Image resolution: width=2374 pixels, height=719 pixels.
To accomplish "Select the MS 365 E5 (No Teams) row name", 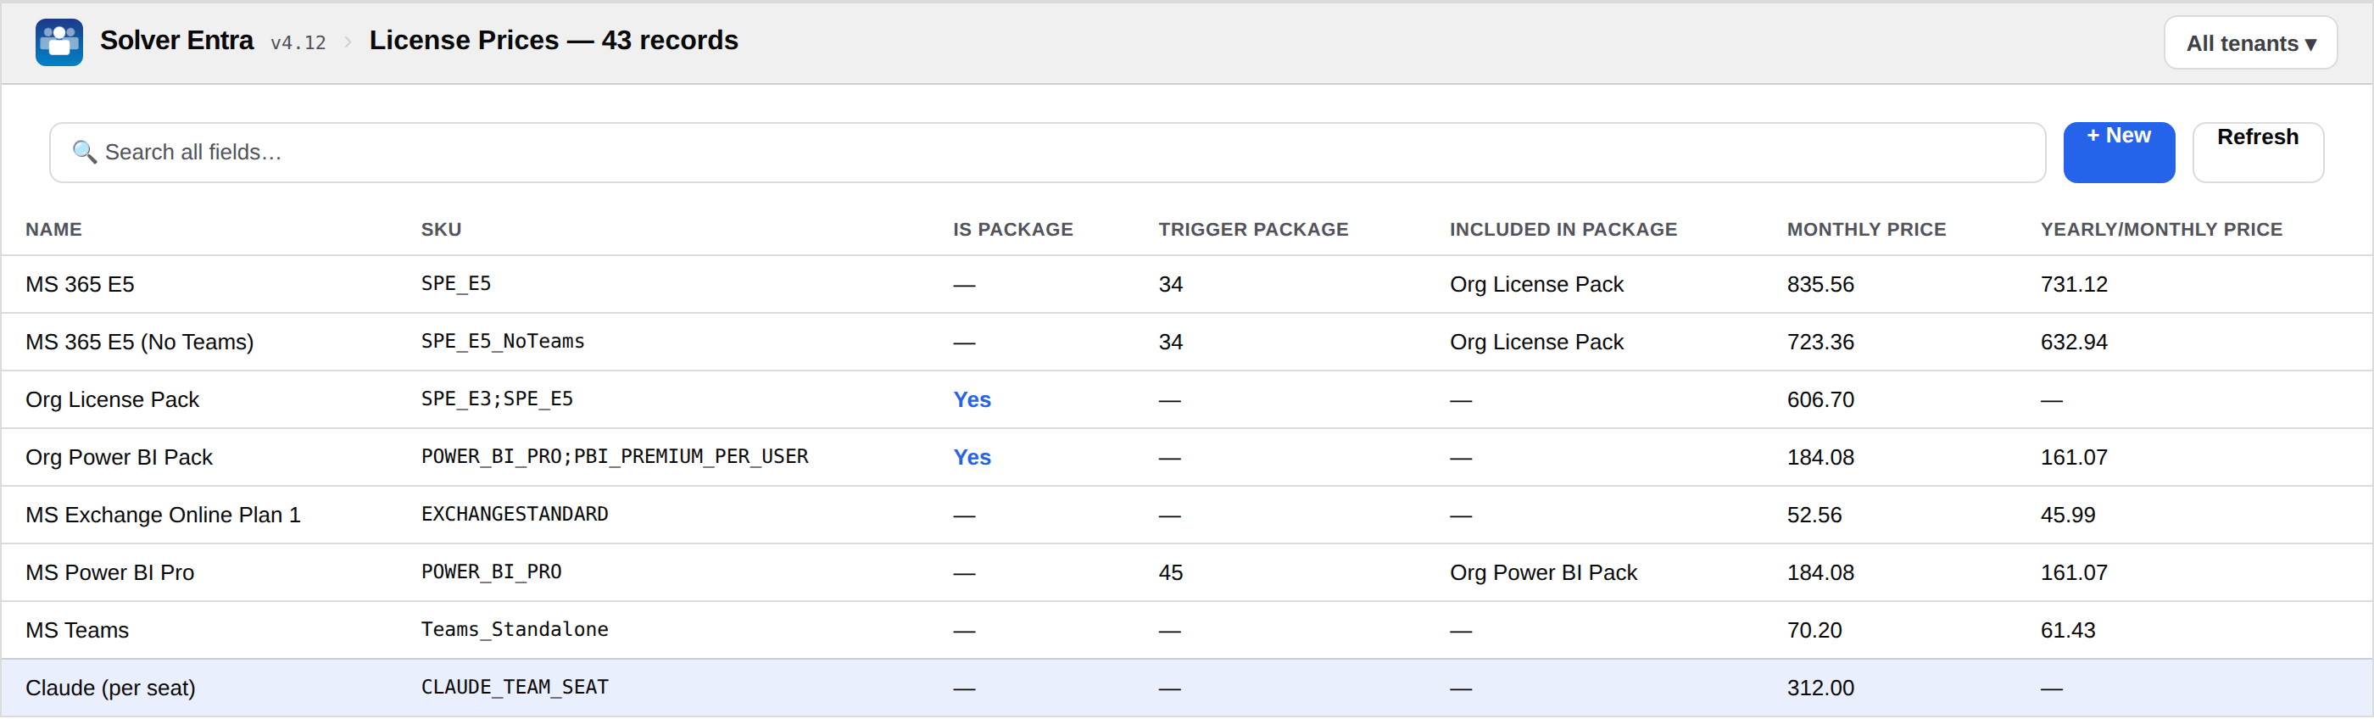I will [x=139, y=343].
